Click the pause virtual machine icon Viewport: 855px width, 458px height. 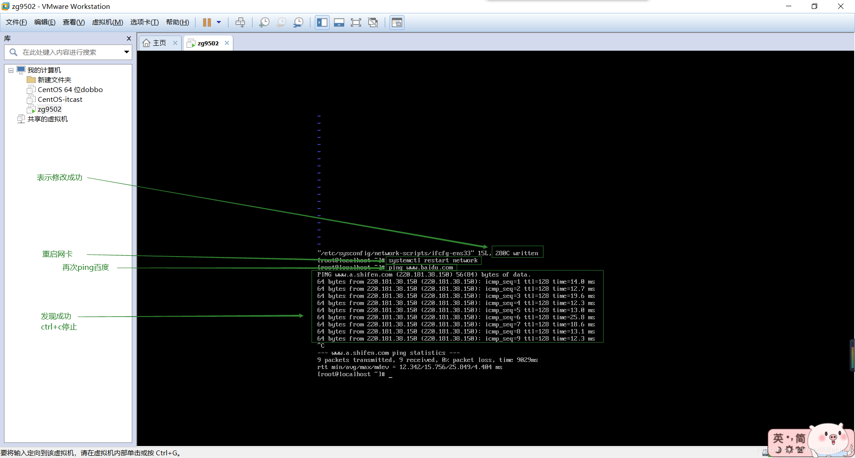(207, 22)
